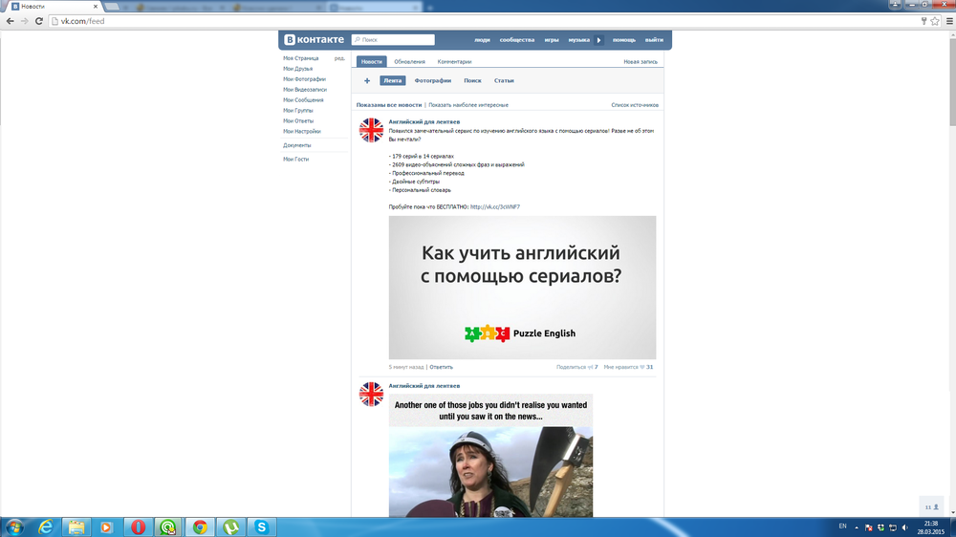This screenshot has width=956, height=537.
Task: Select the Лента feed filter
Action: click(x=393, y=80)
